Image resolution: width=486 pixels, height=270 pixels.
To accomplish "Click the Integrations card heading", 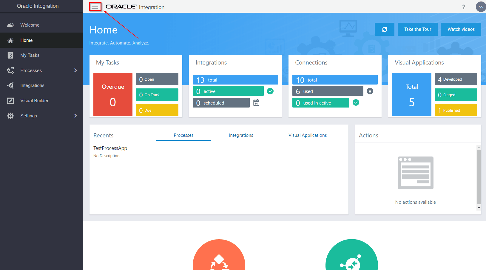I will tap(211, 62).
